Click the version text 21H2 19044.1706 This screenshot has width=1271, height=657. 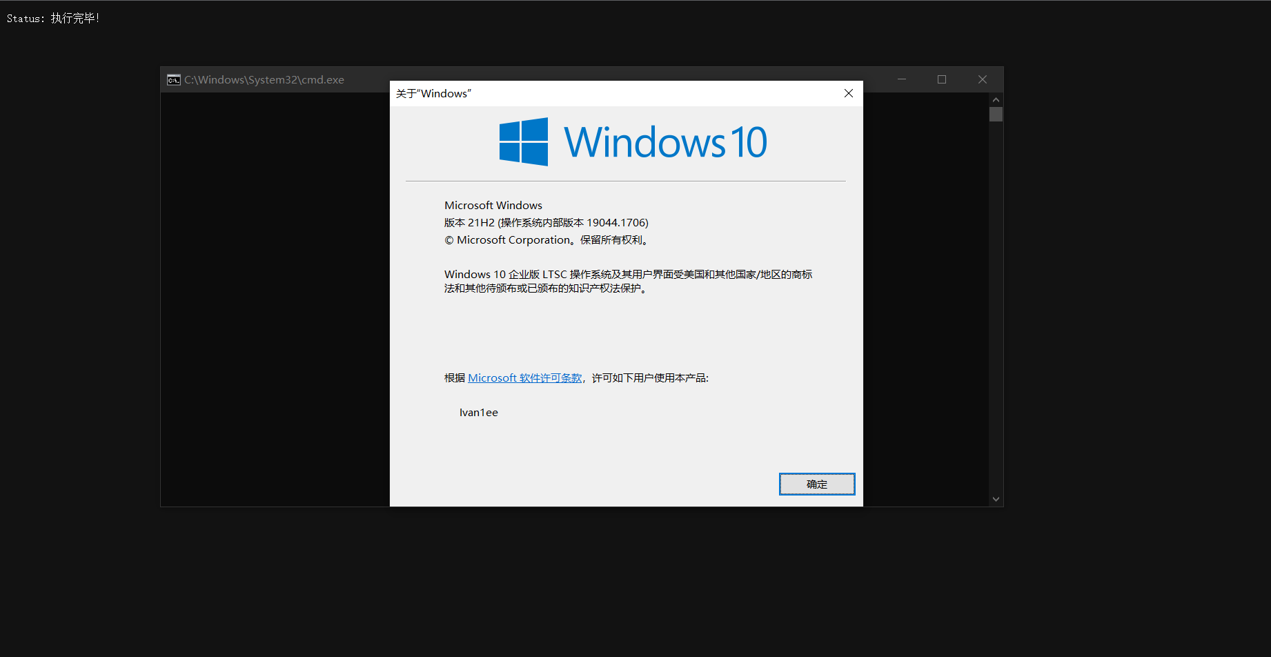coord(546,223)
